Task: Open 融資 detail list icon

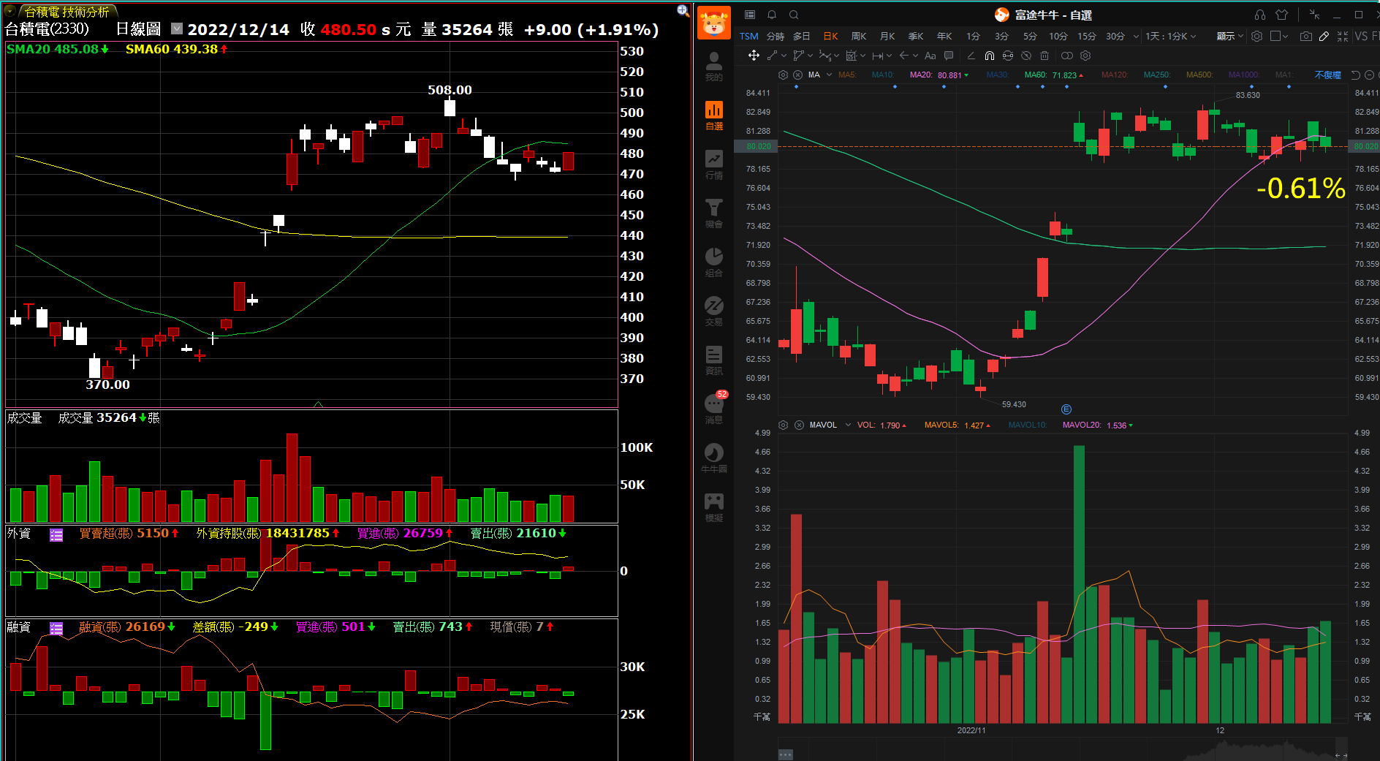Action: pyautogui.click(x=56, y=628)
